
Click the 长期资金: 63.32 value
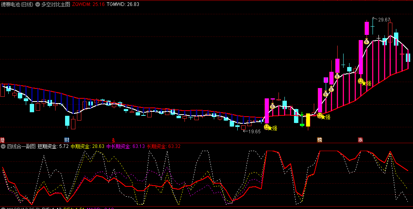click(x=163, y=146)
